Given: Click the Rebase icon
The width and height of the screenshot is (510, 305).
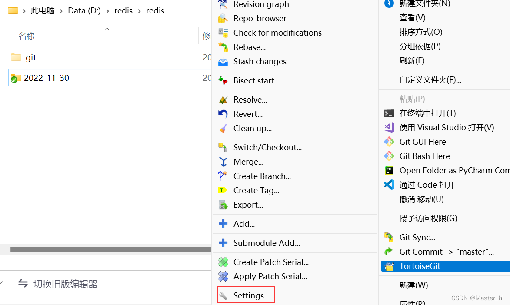Looking at the screenshot, I should (223, 47).
